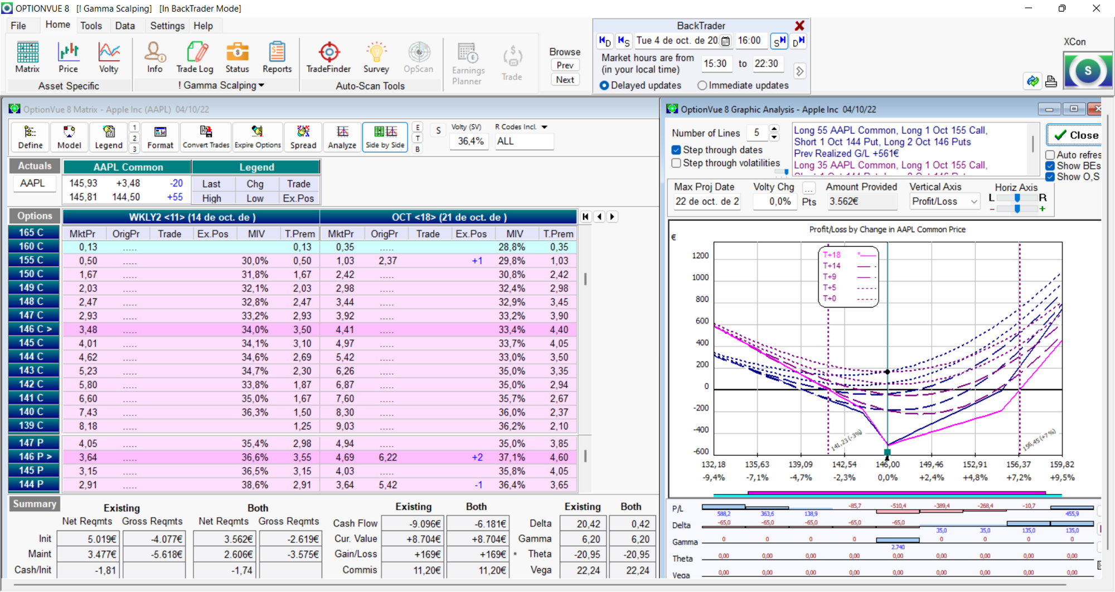Launch TradeFinder
The image size is (1115, 592).
point(328,58)
